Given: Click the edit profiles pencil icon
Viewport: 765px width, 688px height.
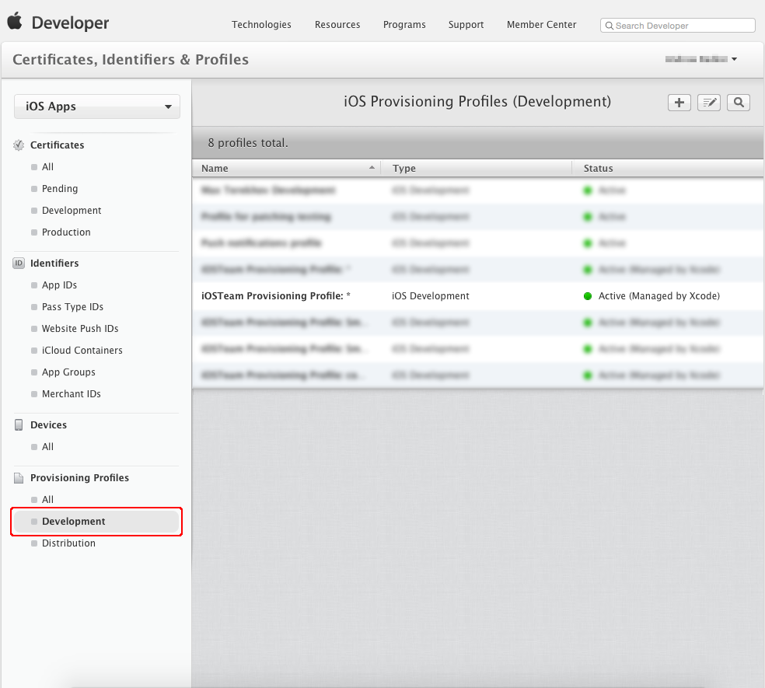Looking at the screenshot, I should (x=708, y=102).
